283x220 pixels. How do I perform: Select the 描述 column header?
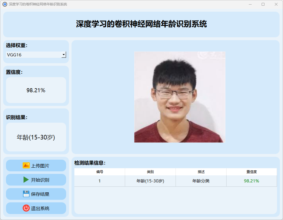tap(201, 172)
